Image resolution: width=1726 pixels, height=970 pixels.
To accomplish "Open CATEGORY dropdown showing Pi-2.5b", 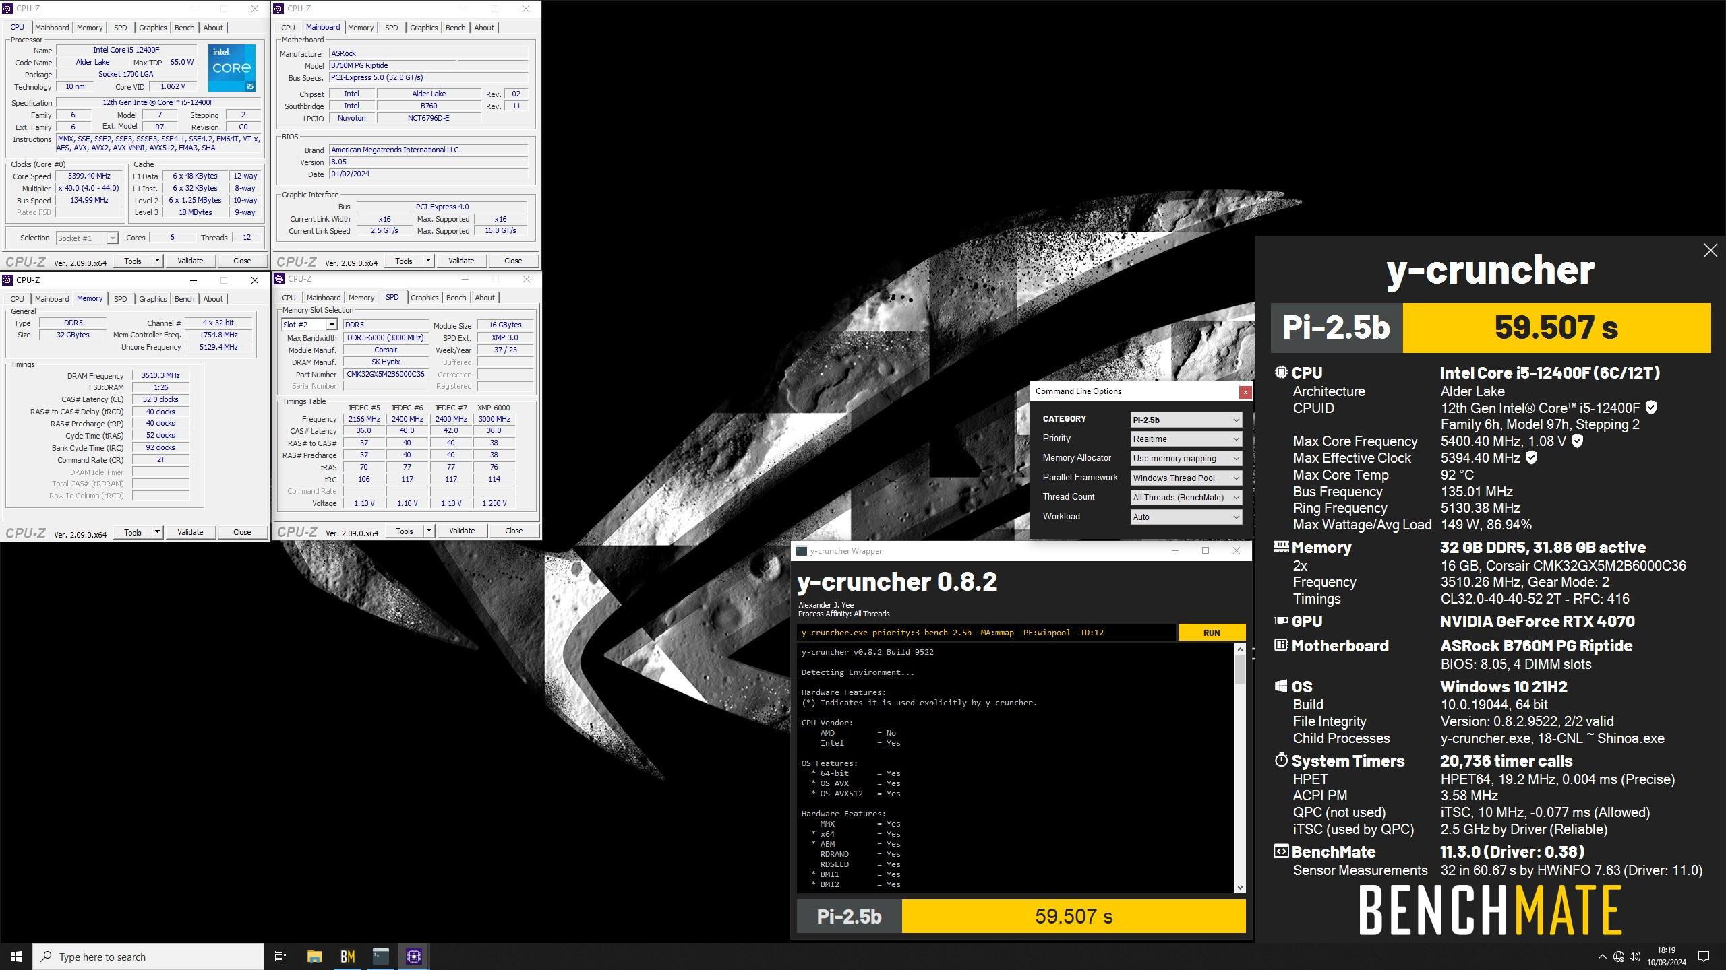I will (1186, 420).
